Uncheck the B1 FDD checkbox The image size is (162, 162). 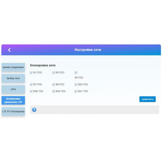click(x=31, y=73)
